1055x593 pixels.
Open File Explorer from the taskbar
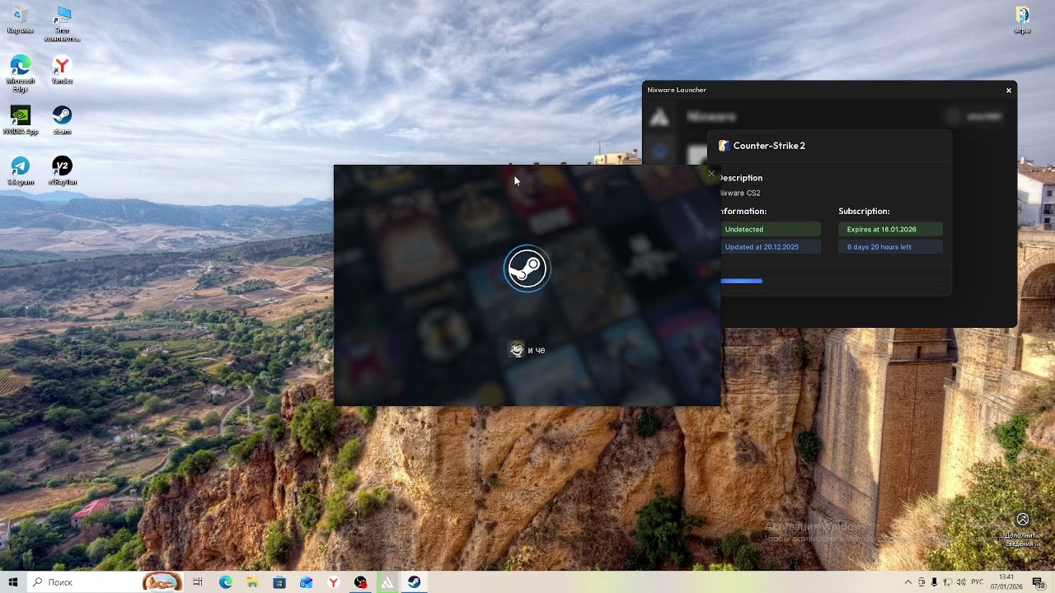252,582
